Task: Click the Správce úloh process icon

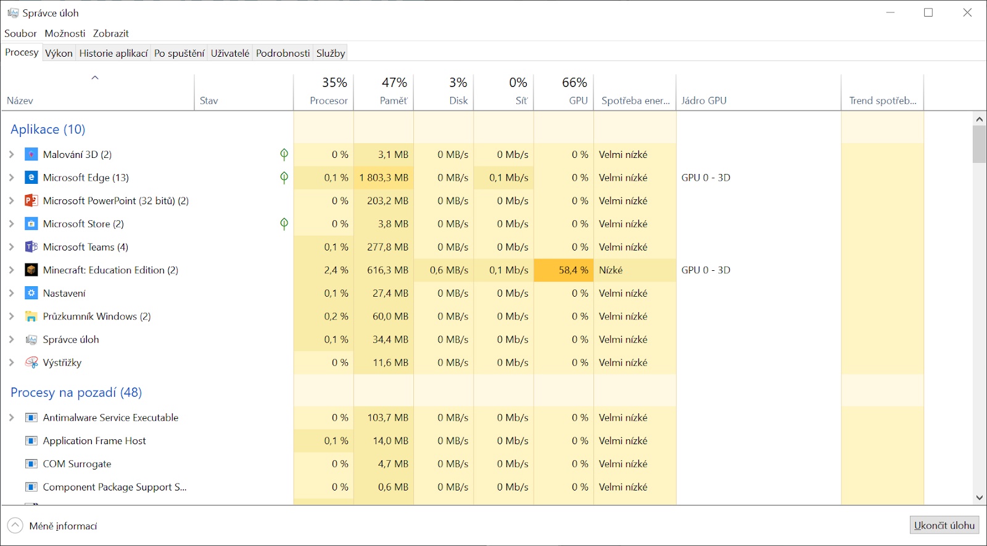Action: point(31,339)
